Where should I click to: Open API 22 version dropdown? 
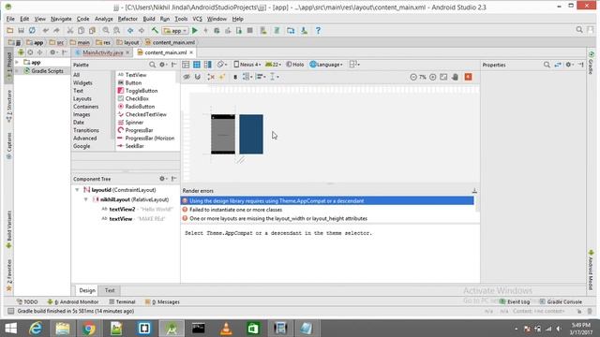273,65
